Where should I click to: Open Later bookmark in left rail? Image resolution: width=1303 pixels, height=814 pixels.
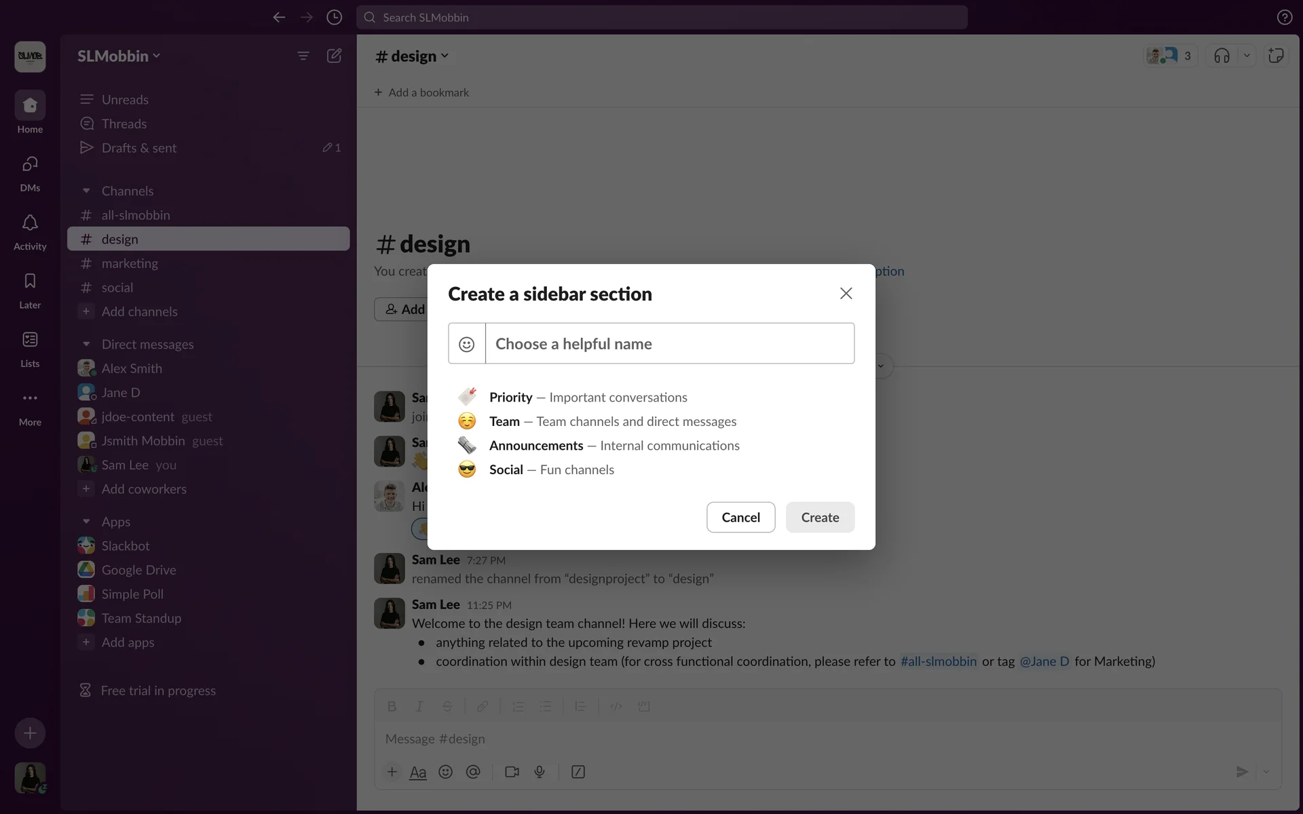[x=30, y=290]
